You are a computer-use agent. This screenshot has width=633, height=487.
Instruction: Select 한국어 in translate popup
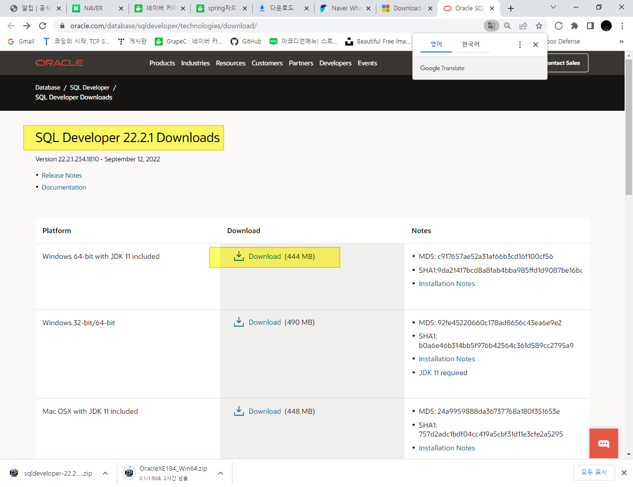click(x=471, y=45)
